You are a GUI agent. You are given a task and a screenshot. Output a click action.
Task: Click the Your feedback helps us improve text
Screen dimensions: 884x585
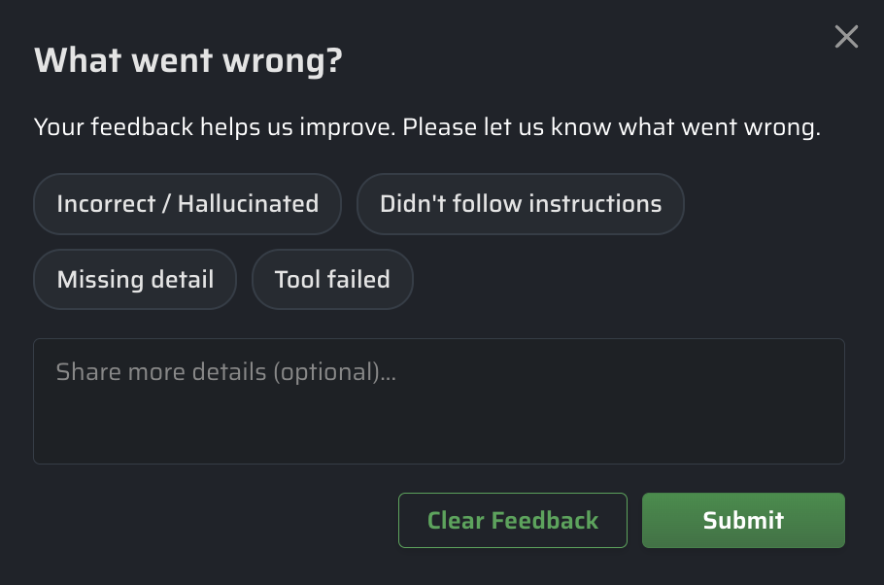tap(426, 127)
